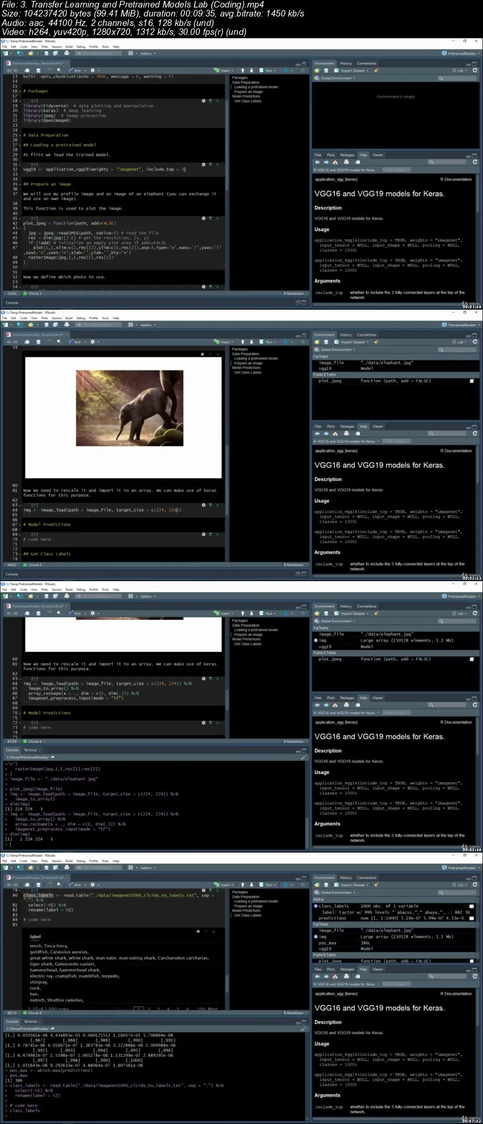Open Tools menu in 00:05:46 frame

coord(105,590)
